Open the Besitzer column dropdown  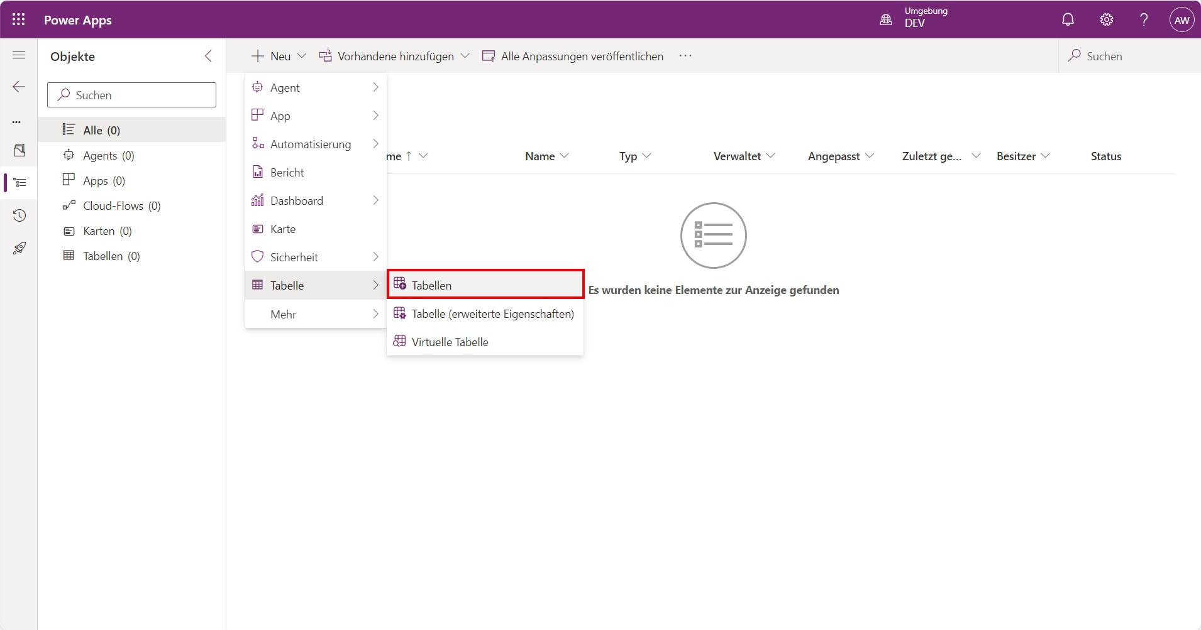click(x=1023, y=156)
